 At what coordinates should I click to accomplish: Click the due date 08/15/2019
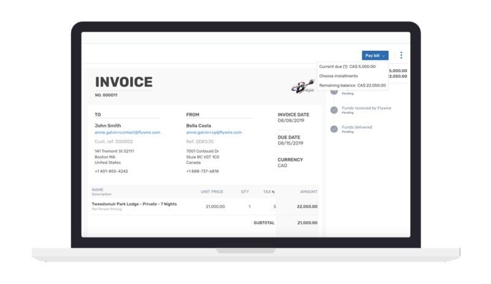coord(289,144)
